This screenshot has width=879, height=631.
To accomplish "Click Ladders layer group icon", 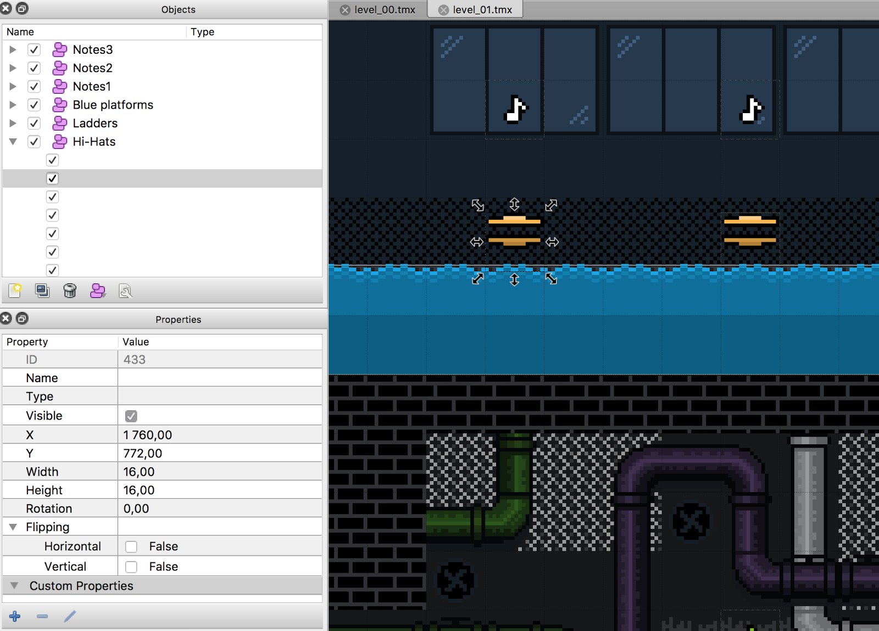I will pyautogui.click(x=59, y=123).
